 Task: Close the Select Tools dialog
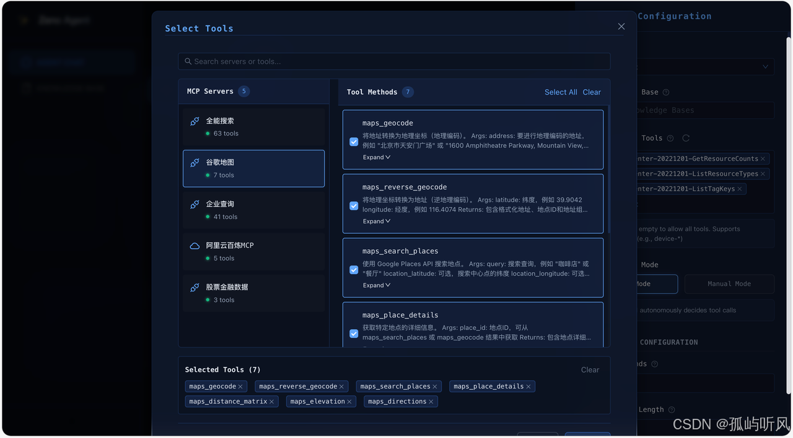point(621,27)
